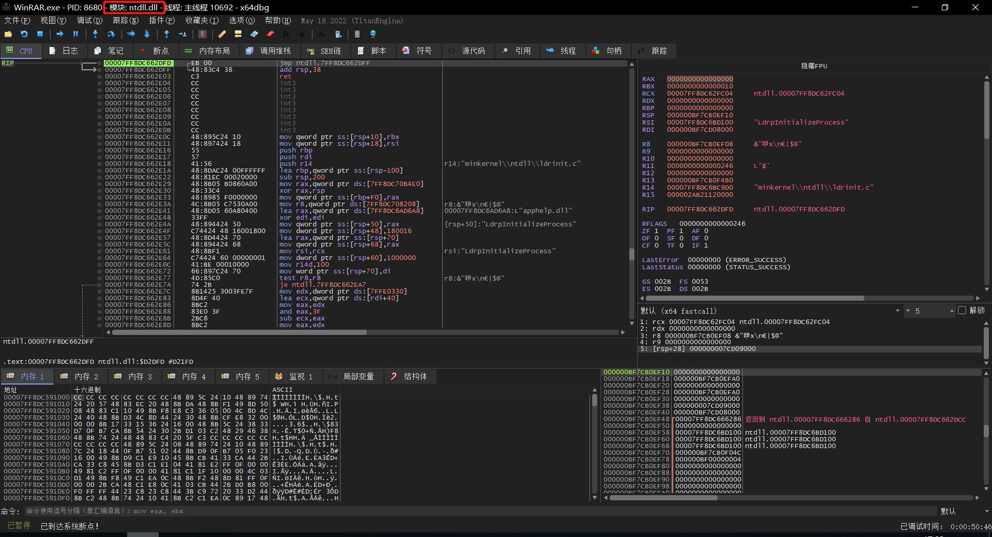Open the calculator icon on the toolbar

(x=357, y=34)
